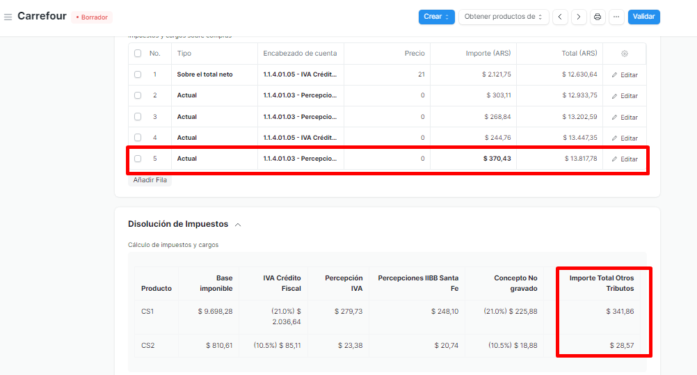Click the Encabezado de cuenta column header
697x375 pixels.
(x=300, y=54)
